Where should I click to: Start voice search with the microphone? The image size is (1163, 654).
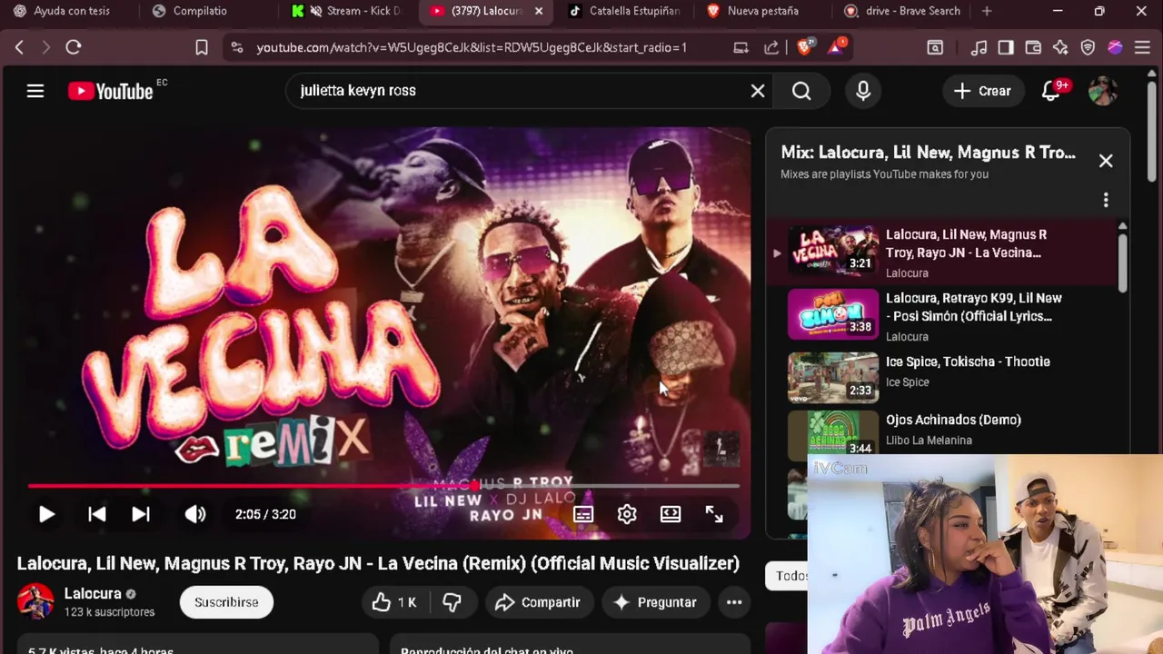point(863,91)
